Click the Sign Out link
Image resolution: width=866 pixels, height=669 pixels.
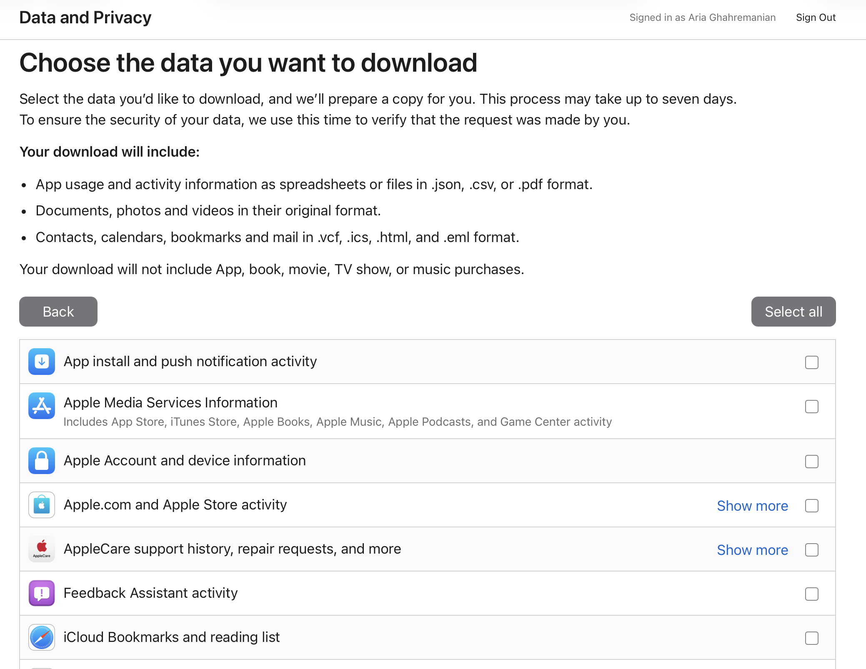(816, 17)
